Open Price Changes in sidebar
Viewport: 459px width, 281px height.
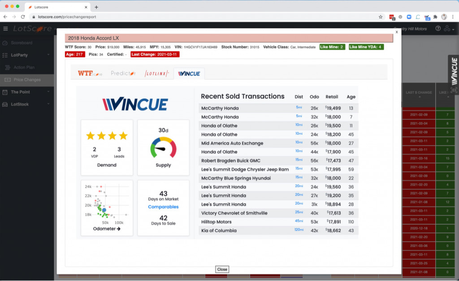point(27,80)
